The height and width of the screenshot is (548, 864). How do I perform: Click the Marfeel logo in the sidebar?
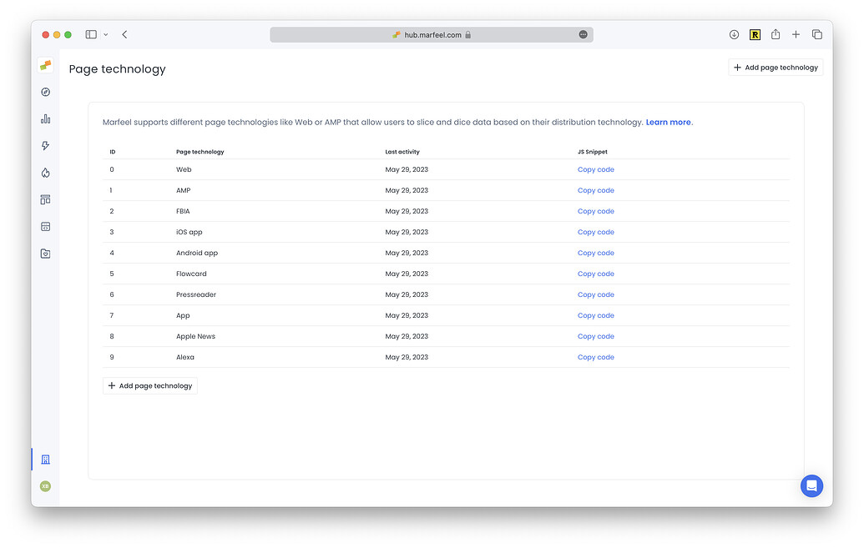pyautogui.click(x=45, y=65)
